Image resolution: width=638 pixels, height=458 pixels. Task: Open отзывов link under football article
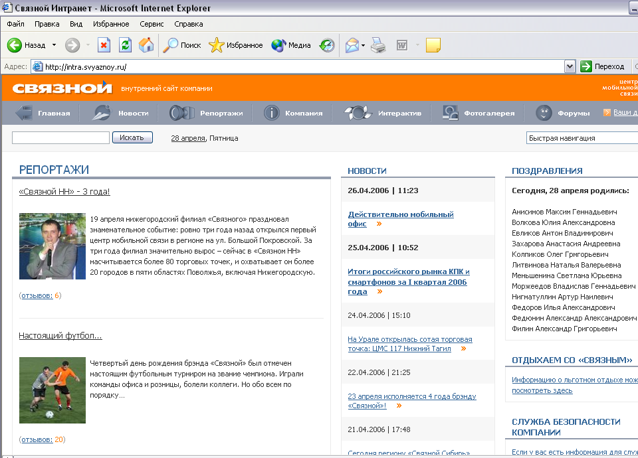coord(37,439)
